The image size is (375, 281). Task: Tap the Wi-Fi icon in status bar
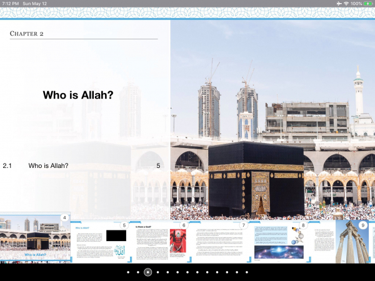click(346, 4)
